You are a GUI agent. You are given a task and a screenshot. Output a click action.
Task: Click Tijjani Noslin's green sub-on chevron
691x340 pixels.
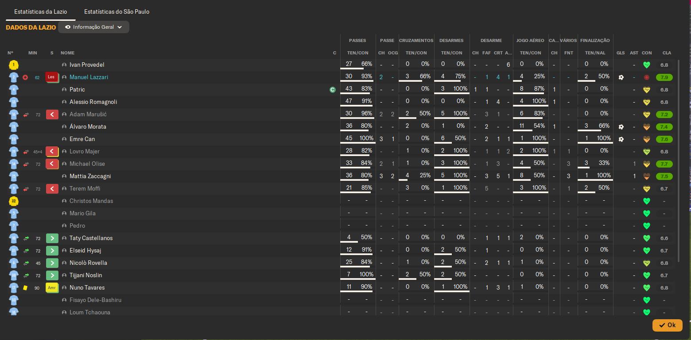[x=52, y=275]
